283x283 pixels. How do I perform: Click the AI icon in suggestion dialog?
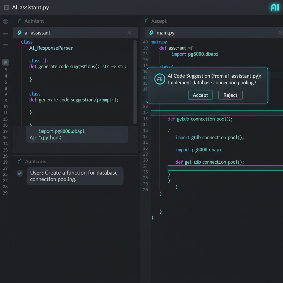click(x=160, y=79)
